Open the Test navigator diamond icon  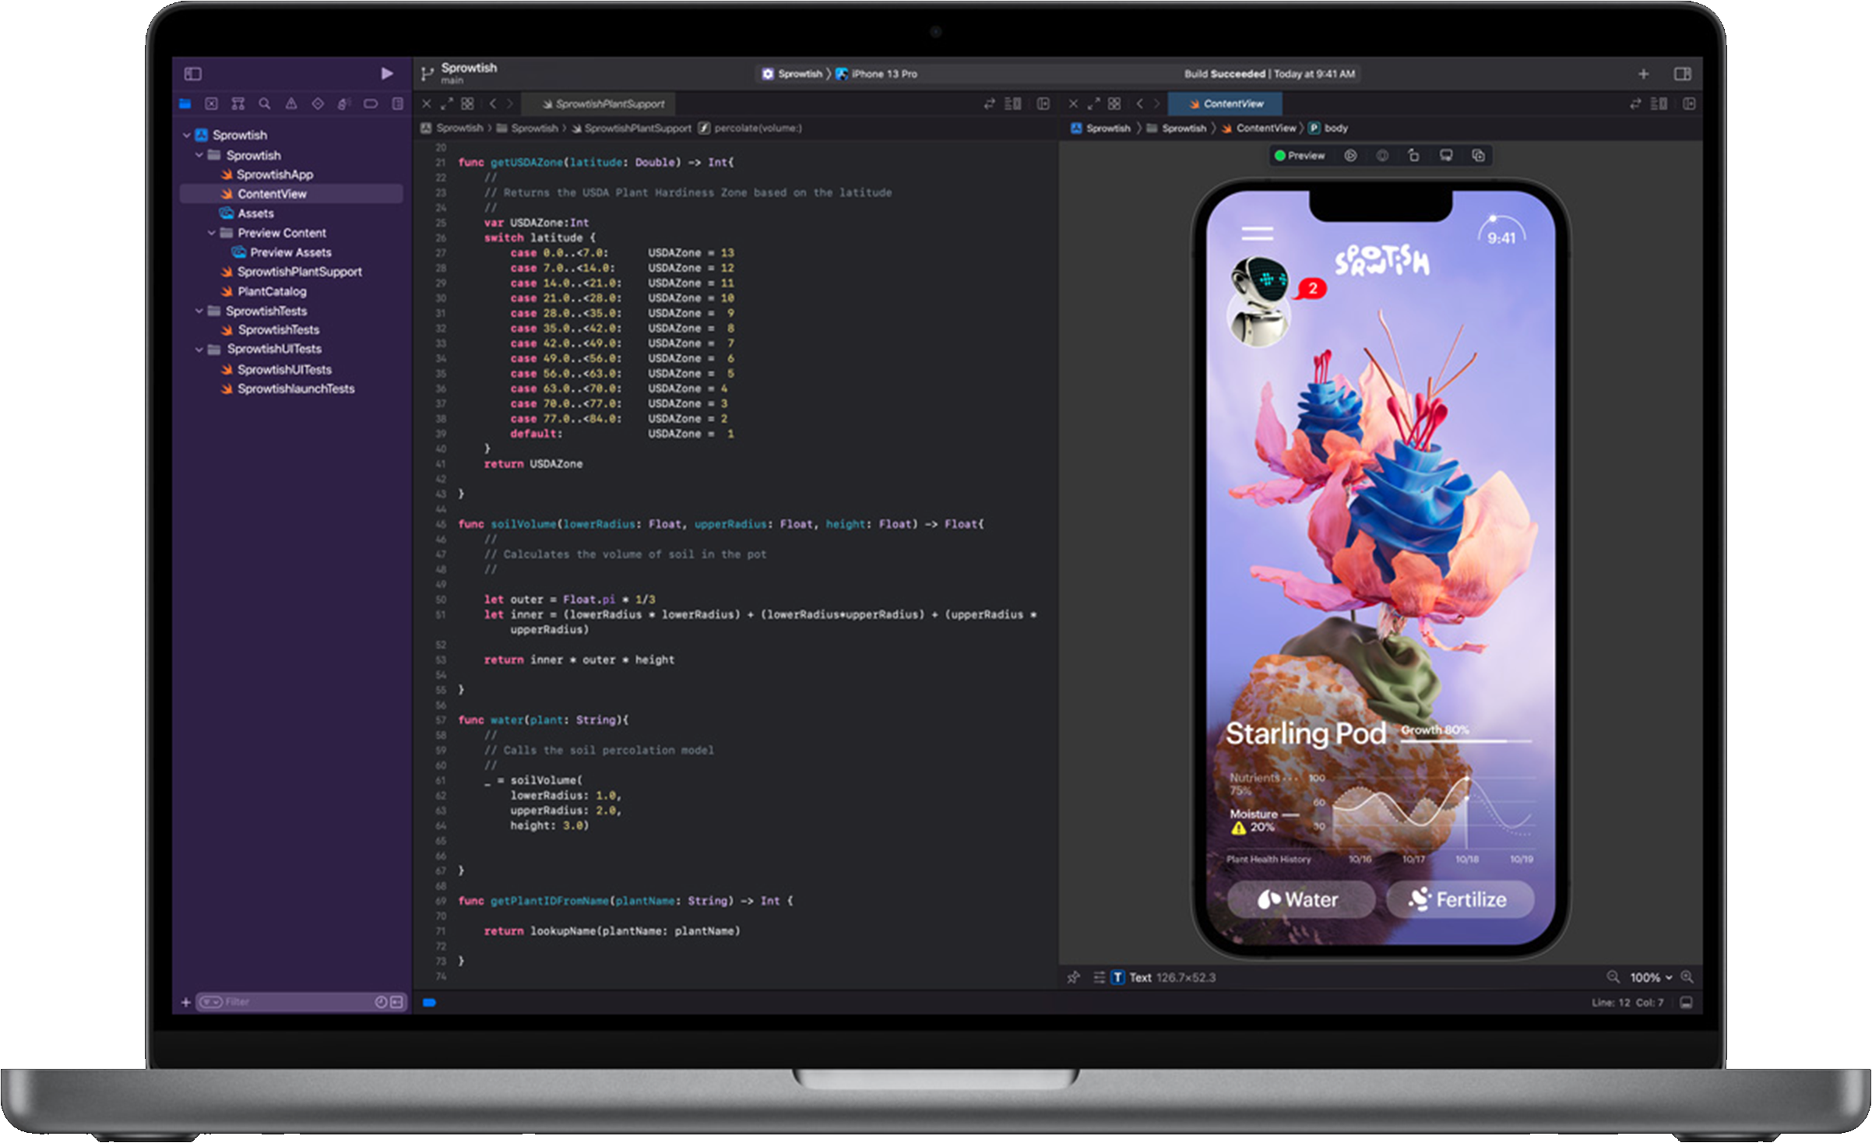(x=318, y=104)
